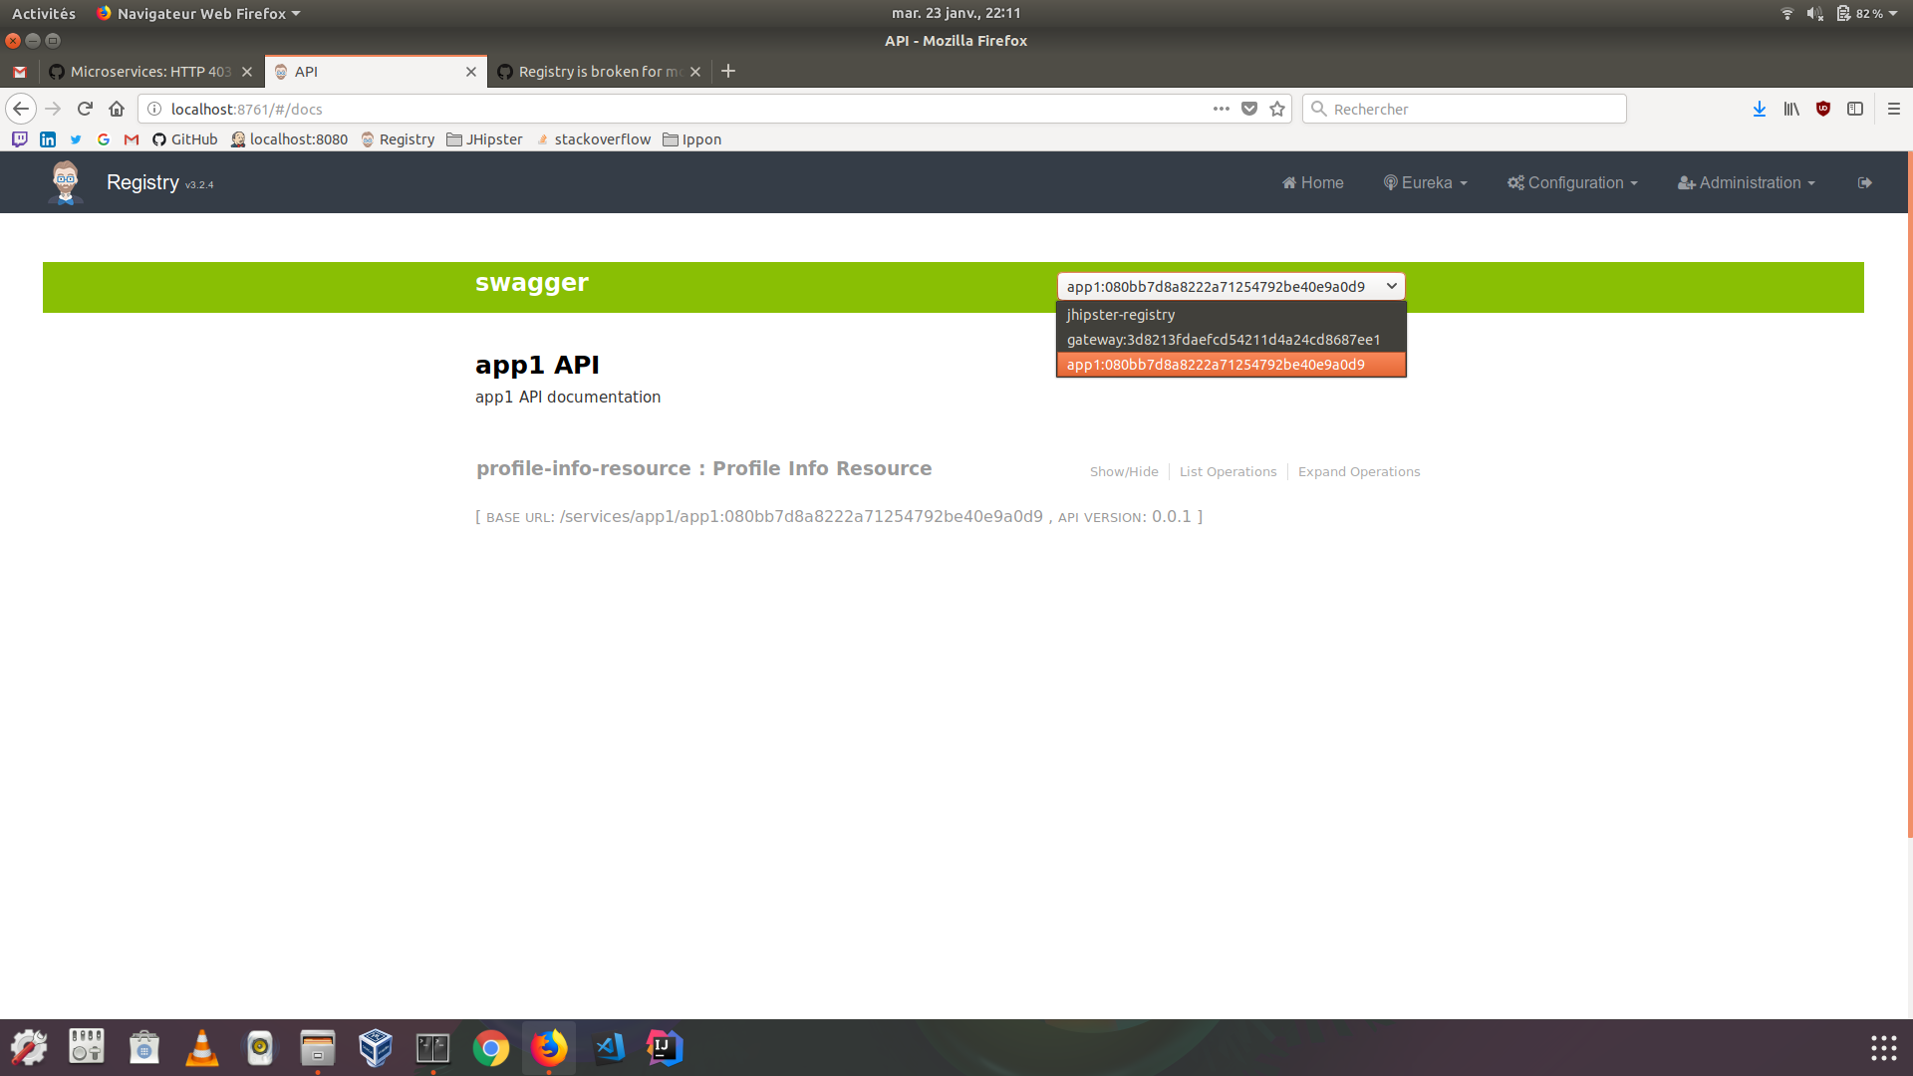Viewport: 1913px width, 1076px height.
Task: Select jhipster-registry in the swagger list
Action: tap(1121, 314)
